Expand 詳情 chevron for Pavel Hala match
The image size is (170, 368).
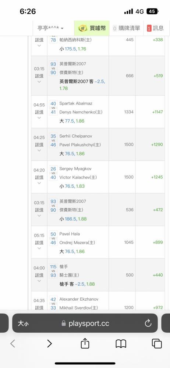39,248
